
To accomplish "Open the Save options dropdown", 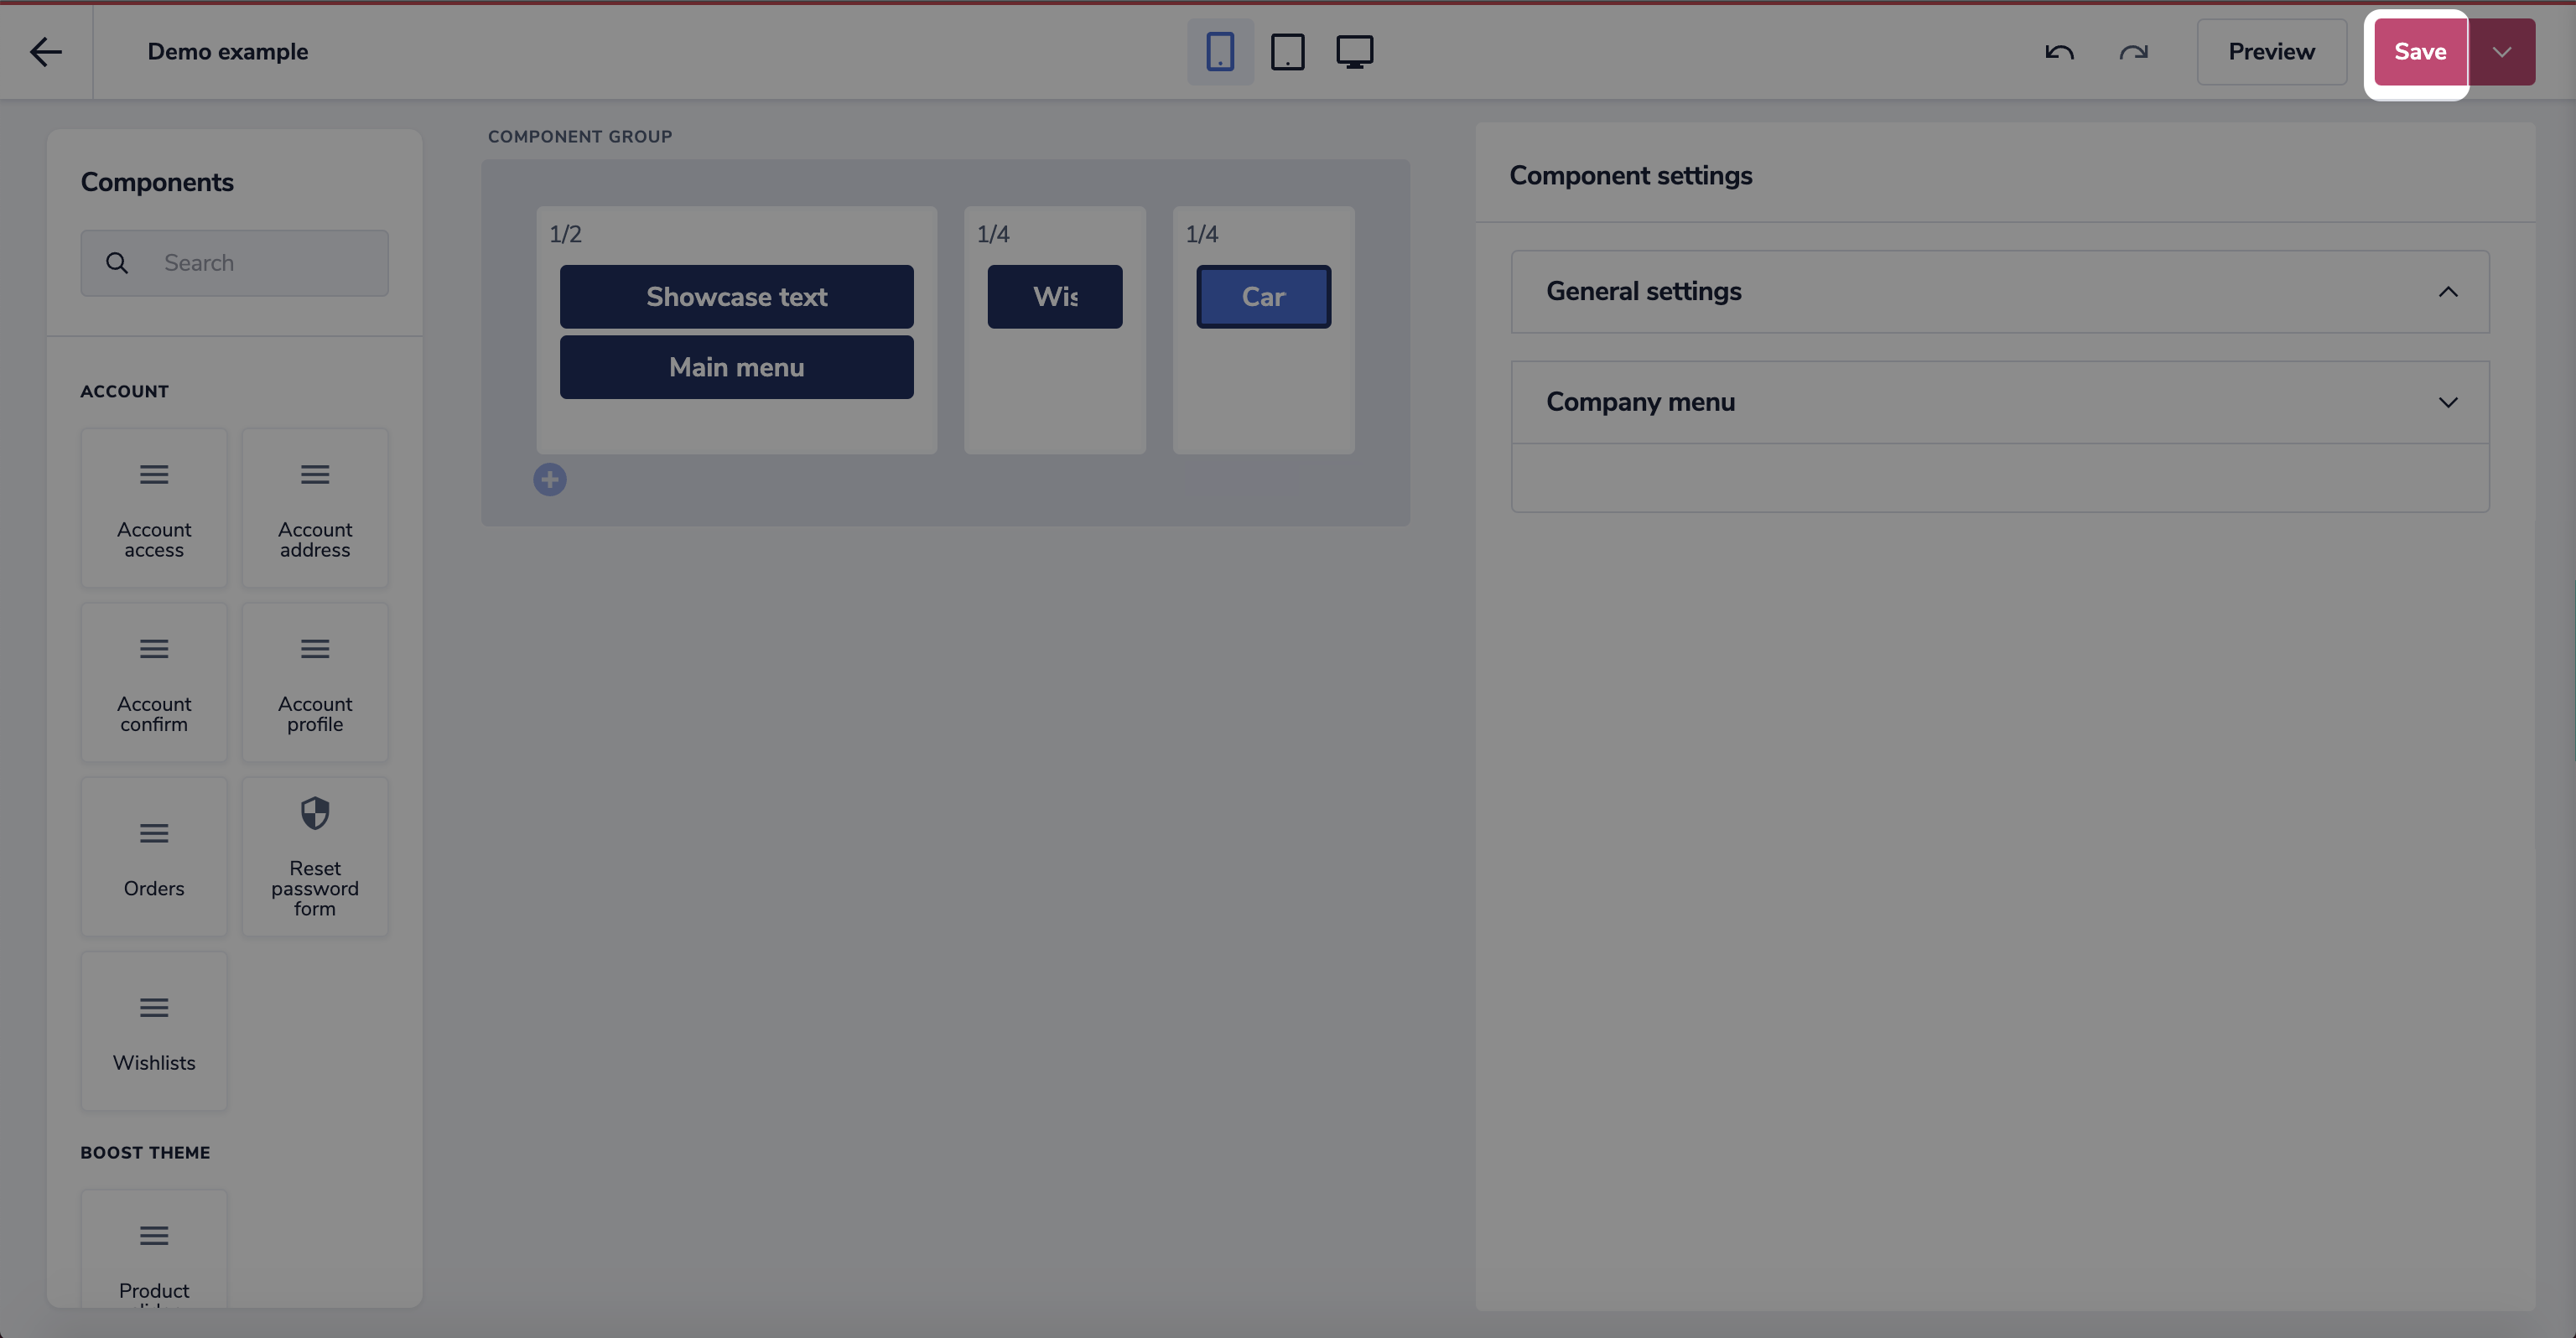I will click(x=2501, y=51).
